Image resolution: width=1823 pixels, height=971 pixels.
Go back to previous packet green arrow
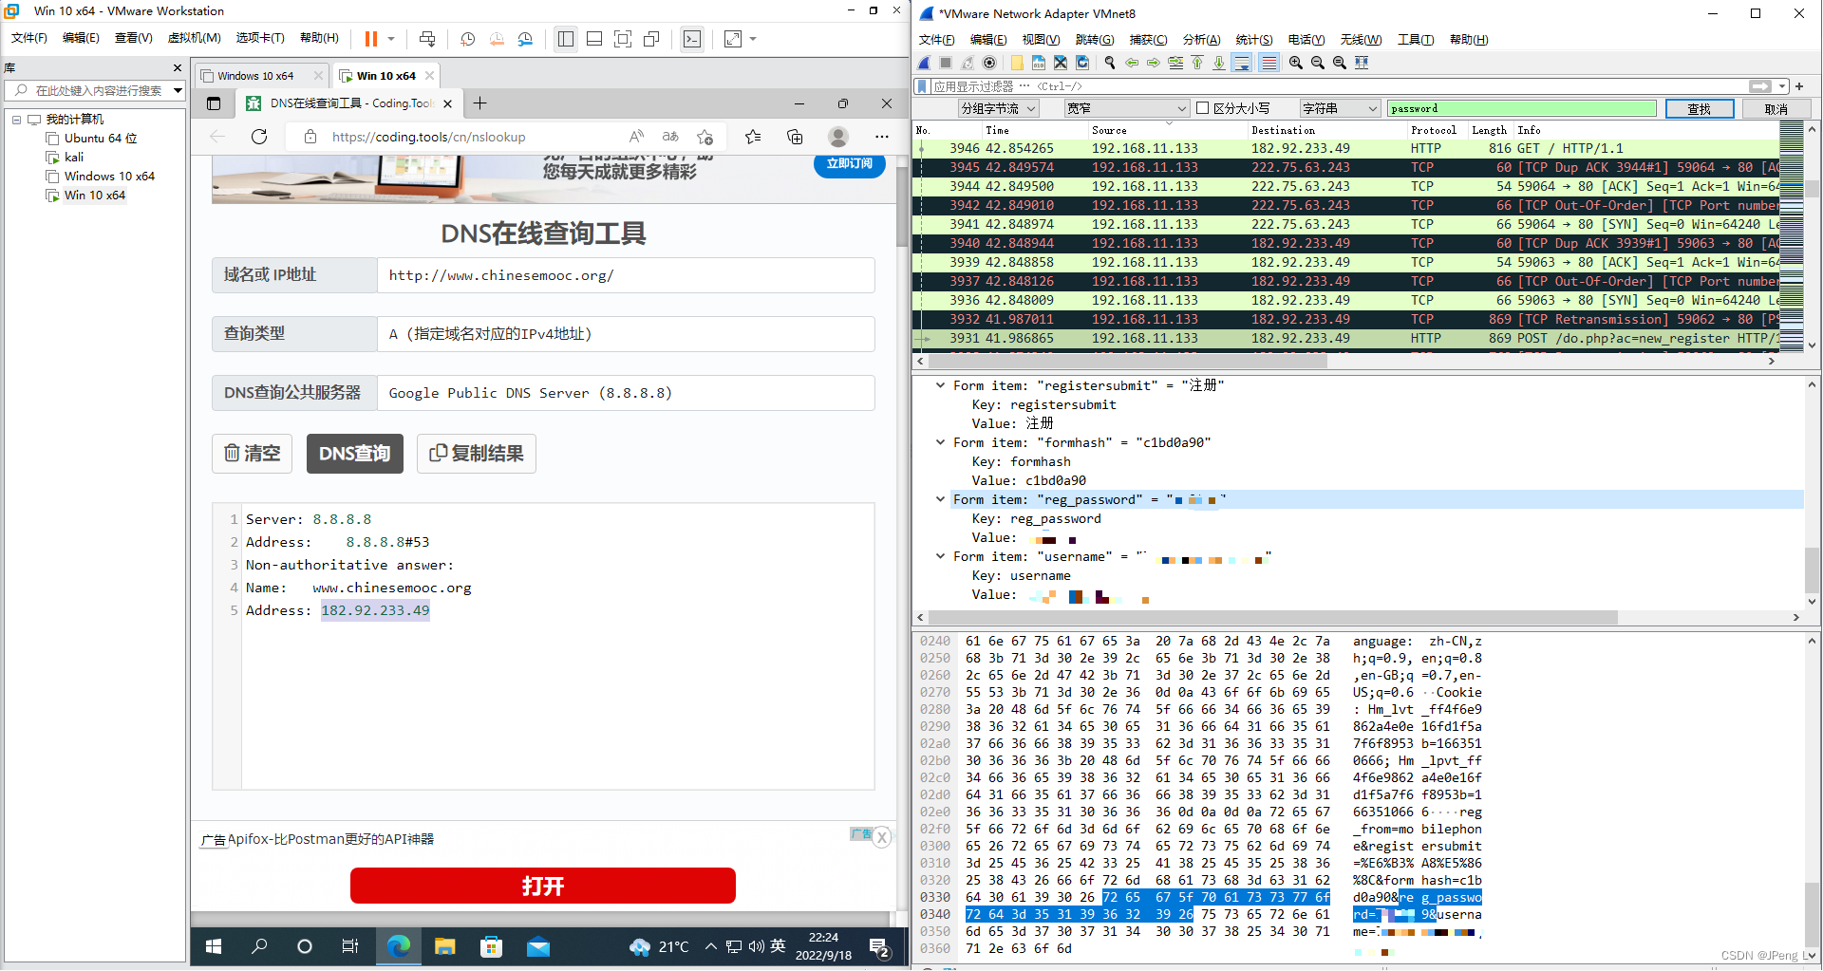[1132, 63]
